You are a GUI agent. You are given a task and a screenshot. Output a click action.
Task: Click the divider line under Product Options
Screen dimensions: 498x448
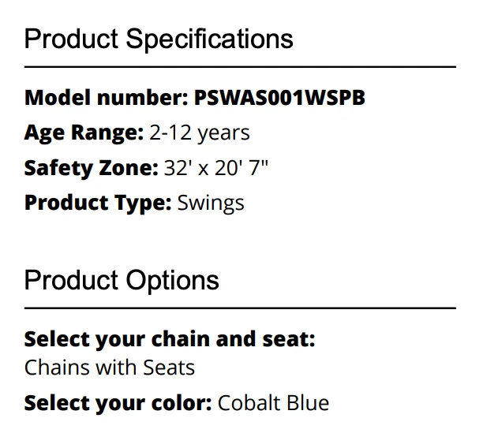pos(240,308)
